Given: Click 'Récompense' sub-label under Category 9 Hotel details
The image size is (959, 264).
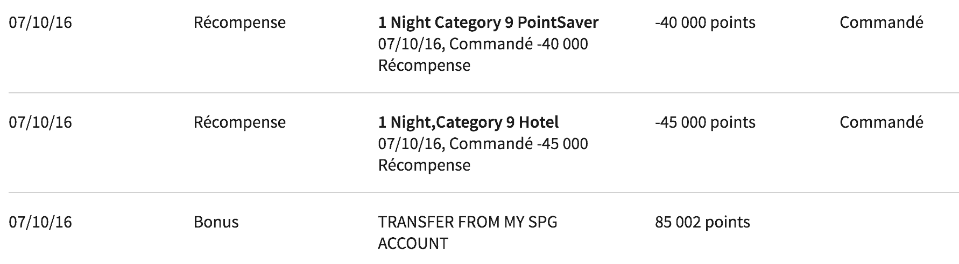Looking at the screenshot, I should (x=424, y=165).
